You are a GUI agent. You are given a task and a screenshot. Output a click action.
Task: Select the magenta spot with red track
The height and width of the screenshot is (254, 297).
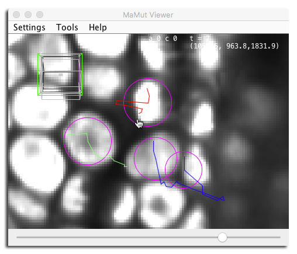click(x=147, y=103)
